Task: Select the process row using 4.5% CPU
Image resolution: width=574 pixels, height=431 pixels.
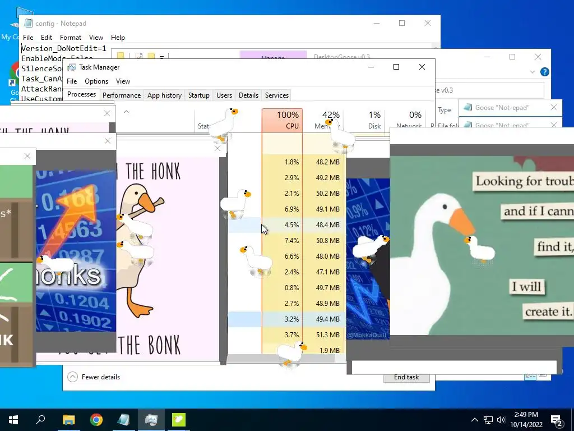Action: click(286, 224)
